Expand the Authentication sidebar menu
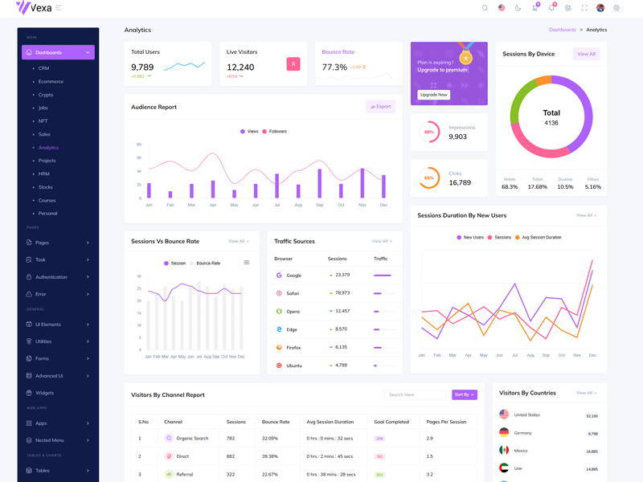The height and width of the screenshot is (482, 643). tap(58, 277)
